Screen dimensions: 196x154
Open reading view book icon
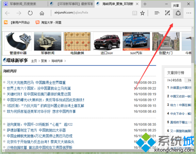(134, 13)
